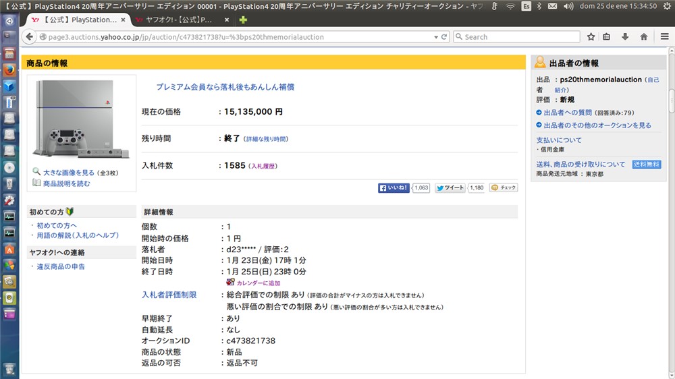Click the calendar icon beside カレンダーに追加
Image resolution: width=675 pixels, height=379 pixels.
tap(230, 282)
